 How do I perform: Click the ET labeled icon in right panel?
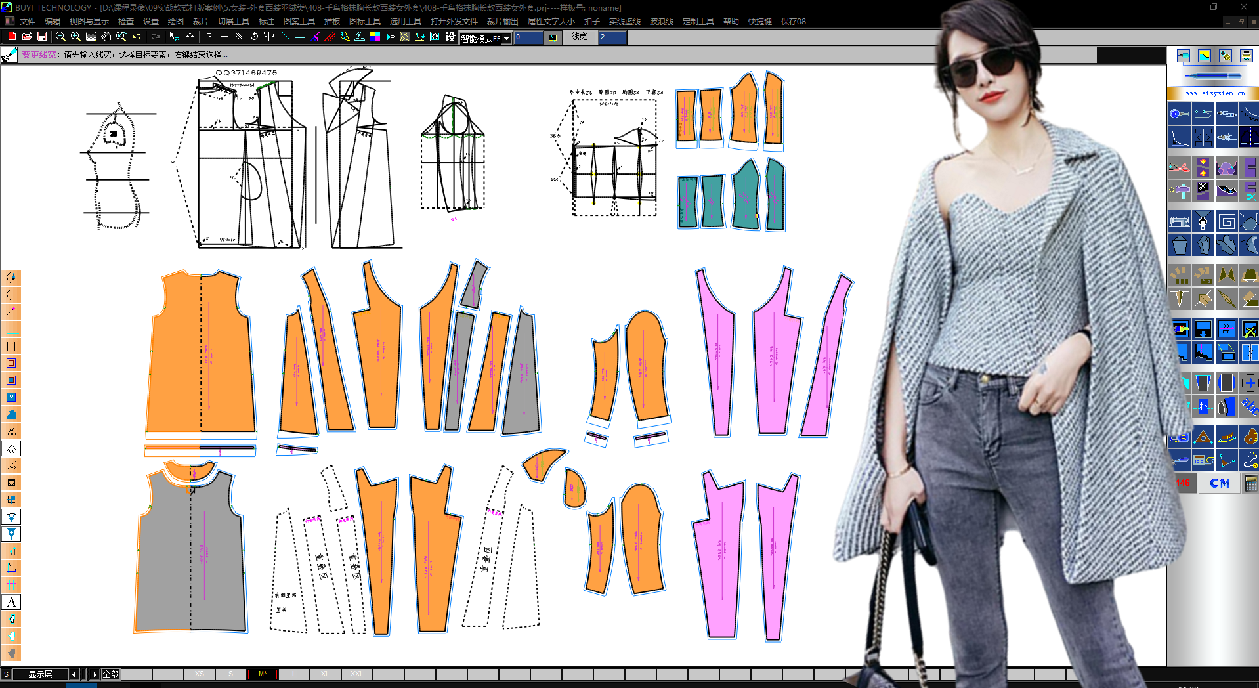[1226, 329]
